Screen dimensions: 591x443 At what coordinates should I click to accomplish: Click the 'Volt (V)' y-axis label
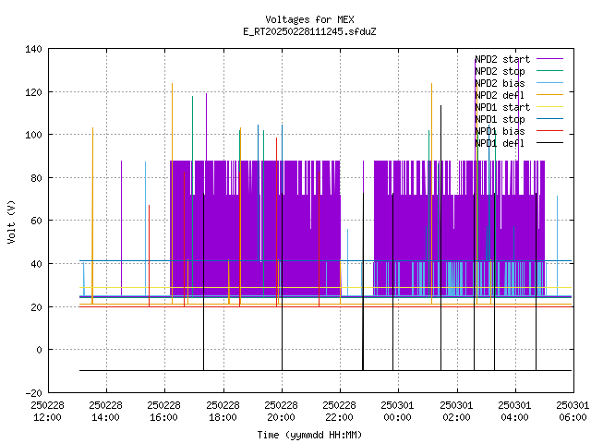pyautogui.click(x=11, y=221)
